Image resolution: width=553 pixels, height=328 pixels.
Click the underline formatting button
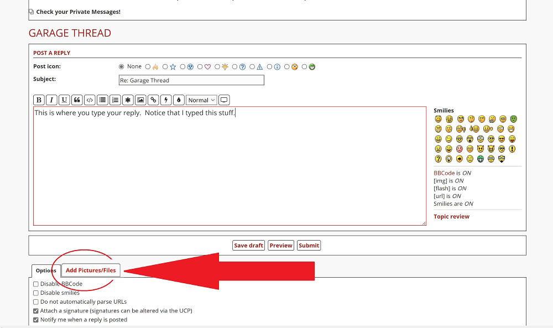coord(64,100)
